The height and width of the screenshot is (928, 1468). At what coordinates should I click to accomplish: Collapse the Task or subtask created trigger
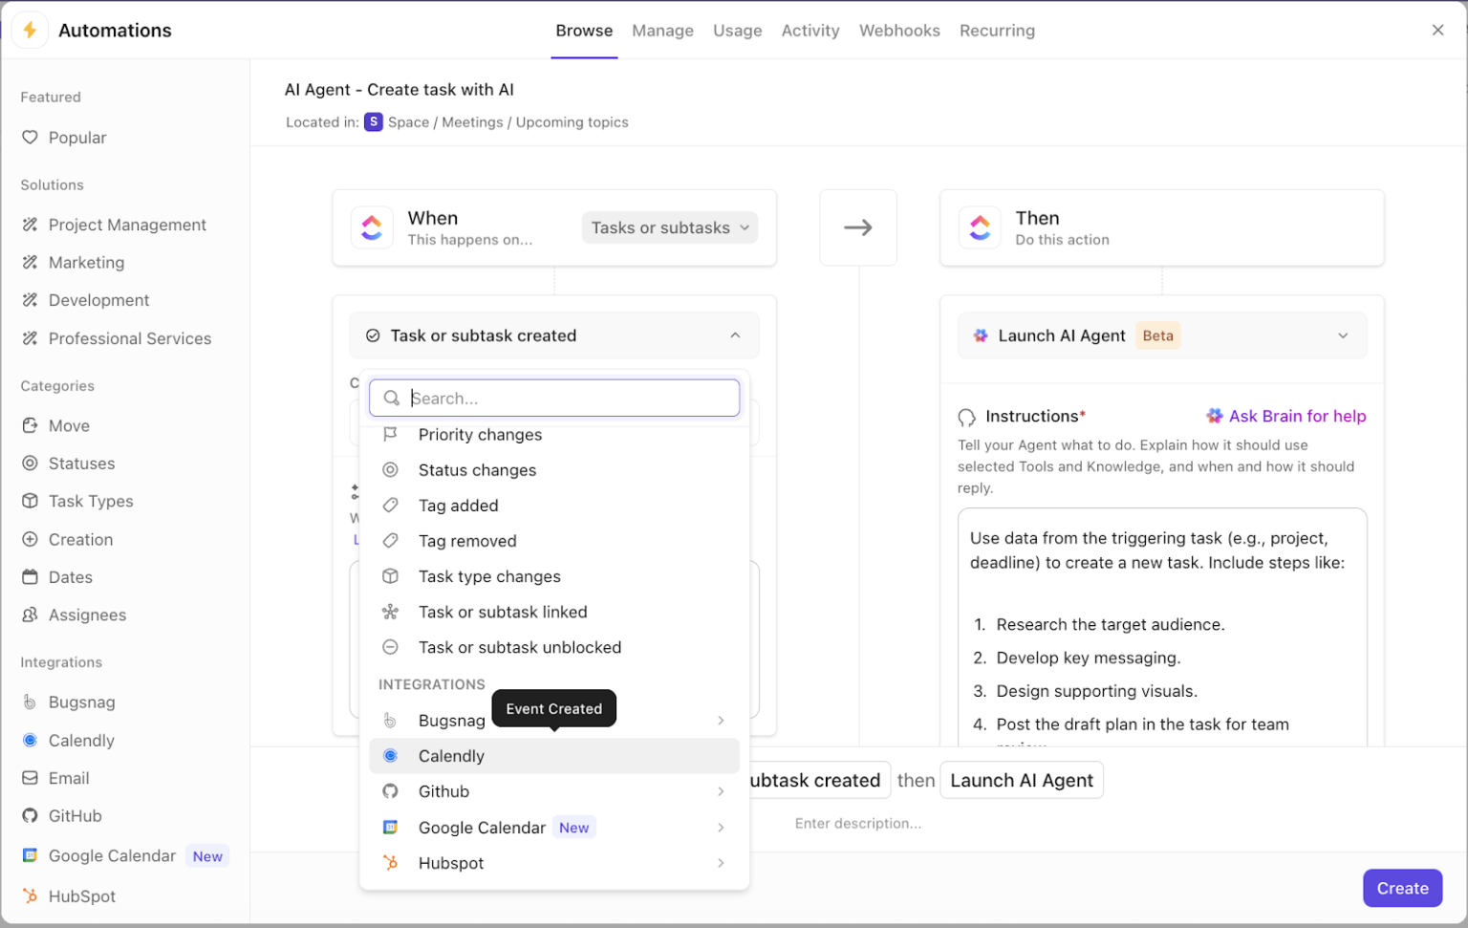pos(734,335)
